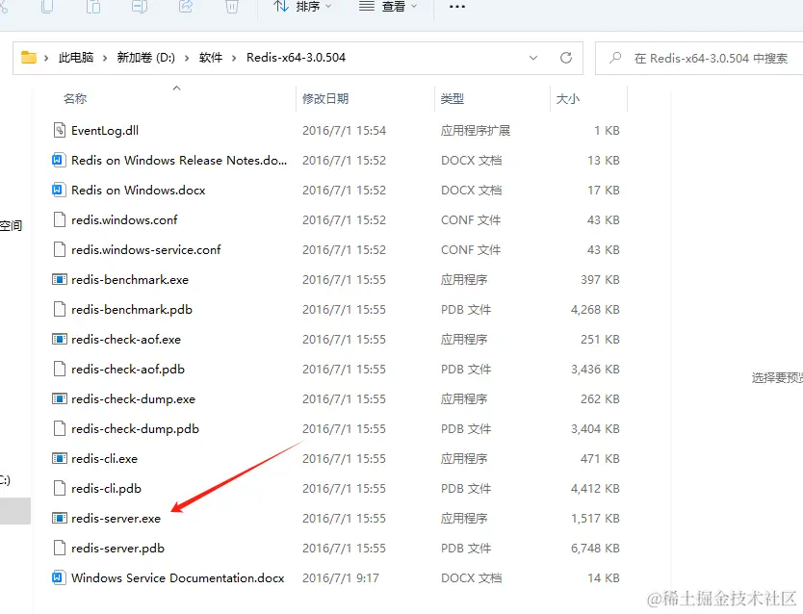Viewport: 803px width, 614px height.
Task: Click the Redis-x64-3.0.504 search box
Action: point(699,59)
